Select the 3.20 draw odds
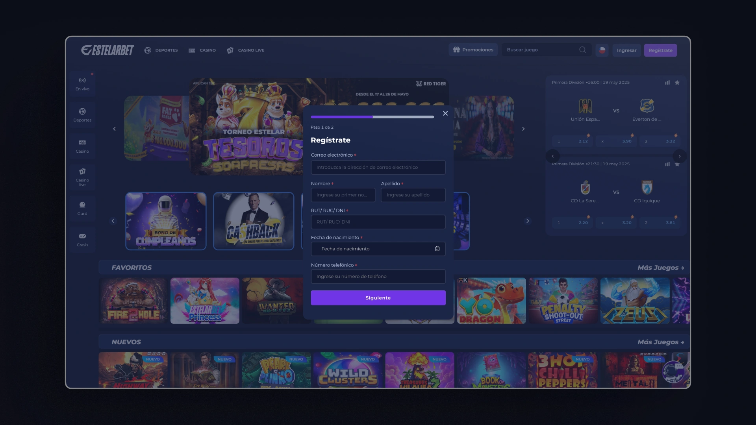This screenshot has width=756, height=425. (616, 222)
